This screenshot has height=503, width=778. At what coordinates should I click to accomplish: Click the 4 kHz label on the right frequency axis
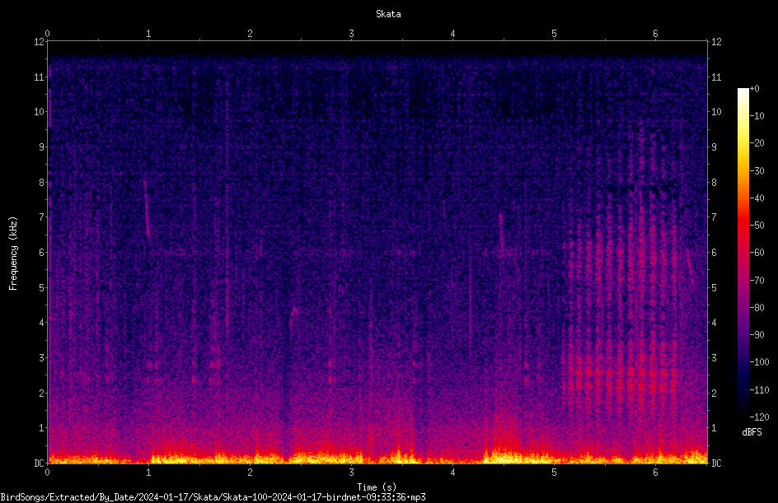pyautogui.click(x=714, y=323)
